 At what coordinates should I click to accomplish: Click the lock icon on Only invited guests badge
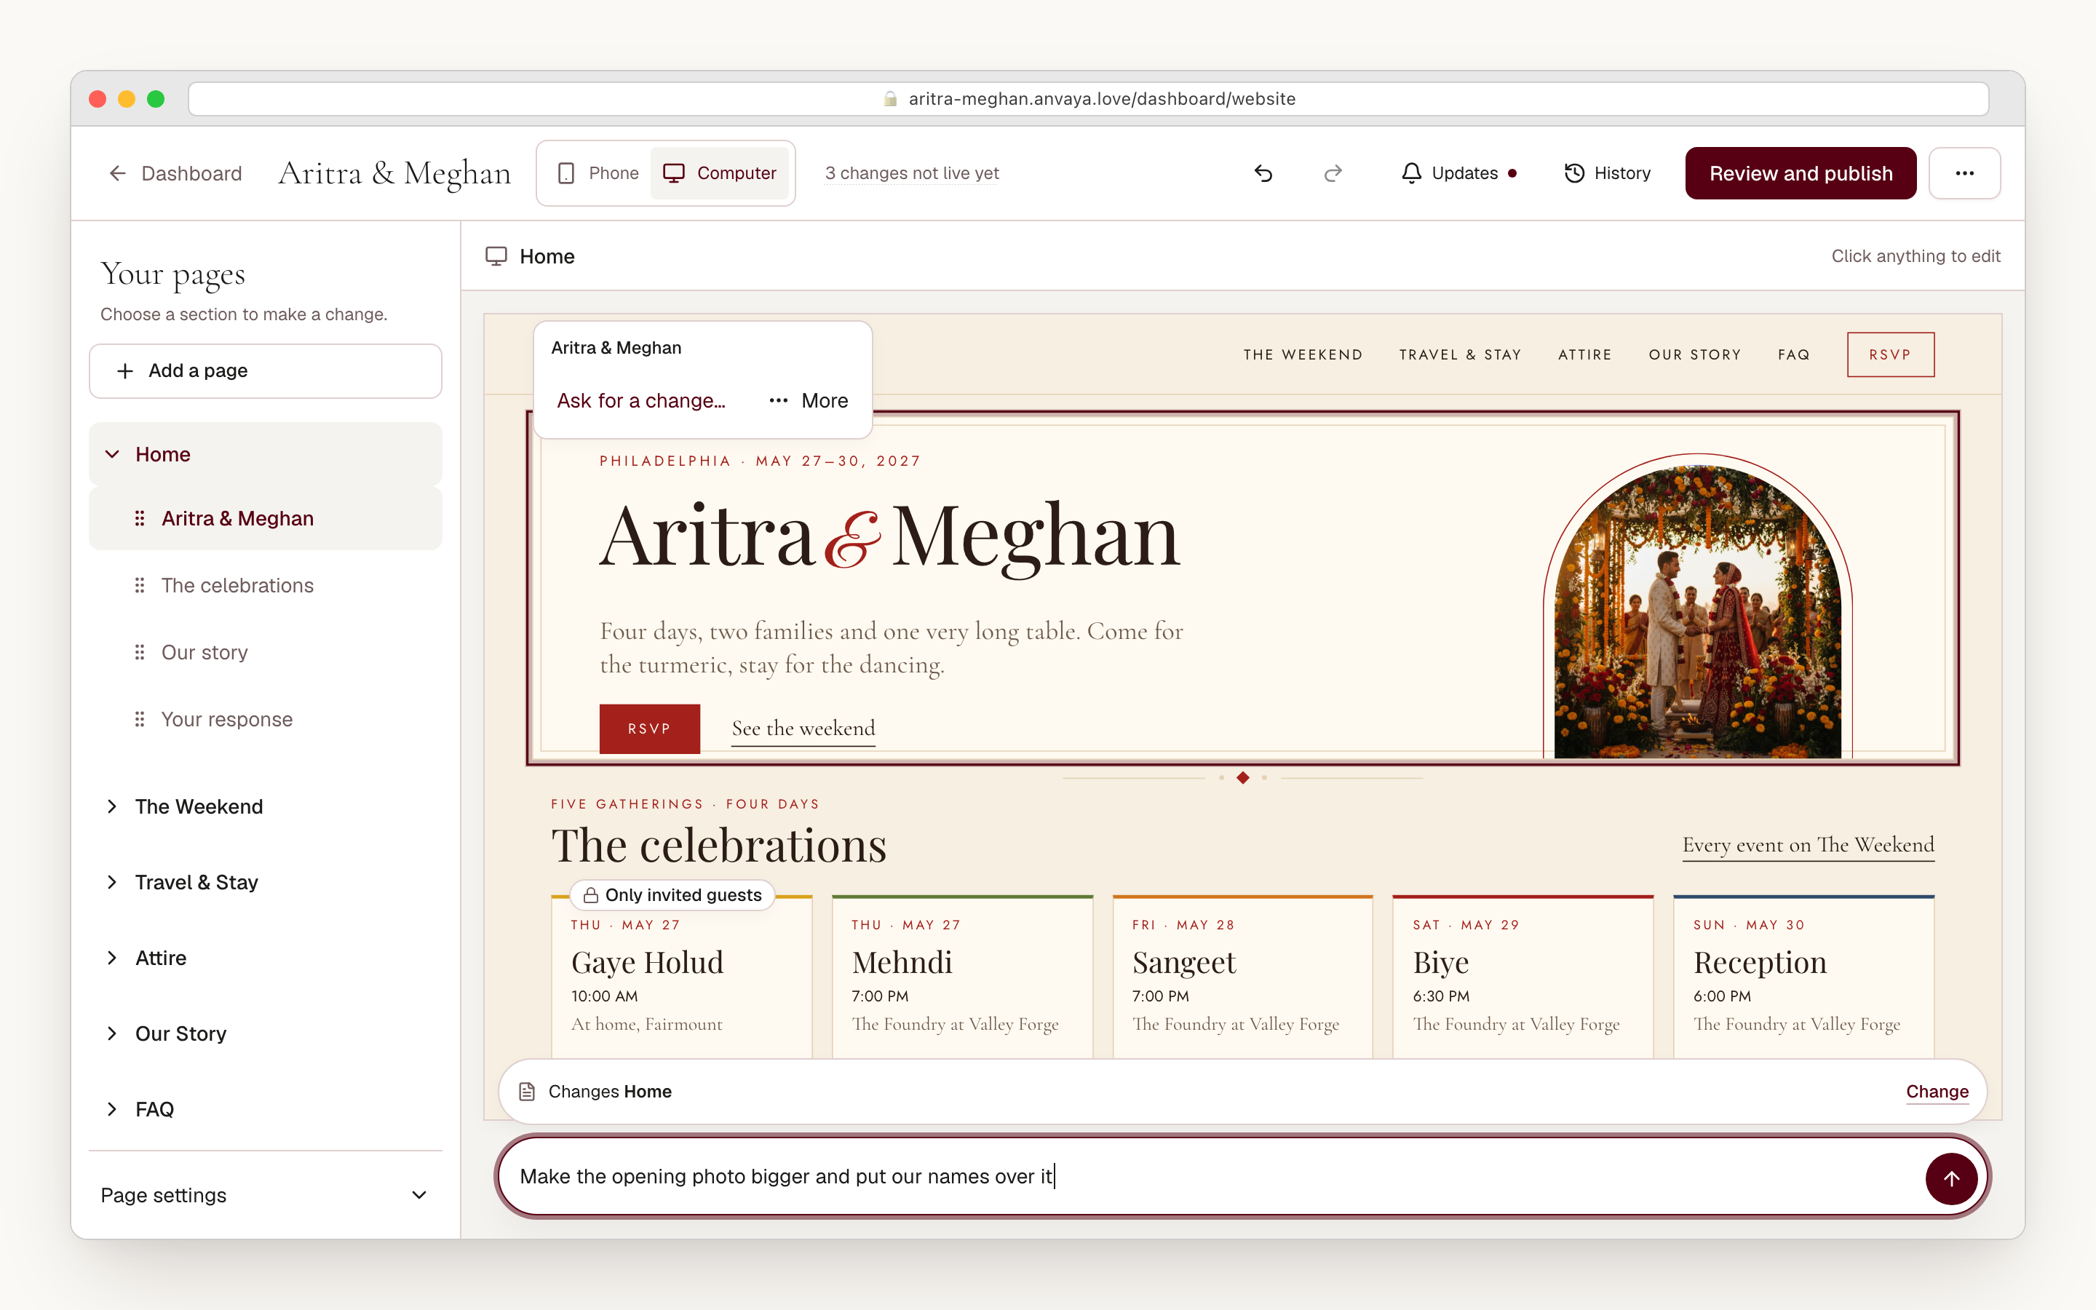point(591,895)
